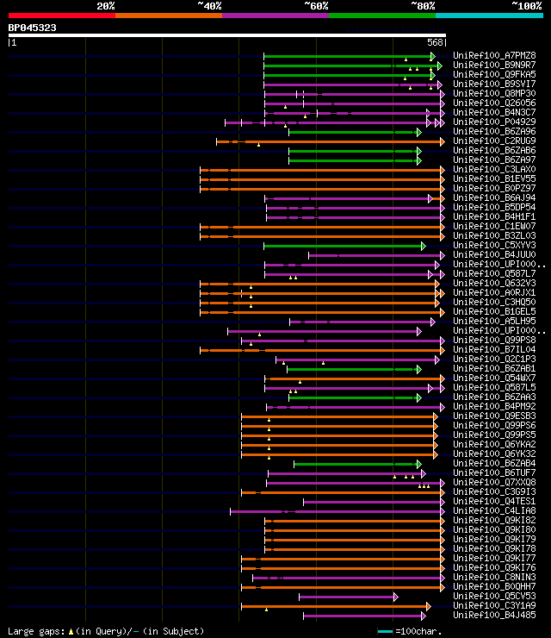Select the UniRef100_Q2C1P3 label

point(494,359)
